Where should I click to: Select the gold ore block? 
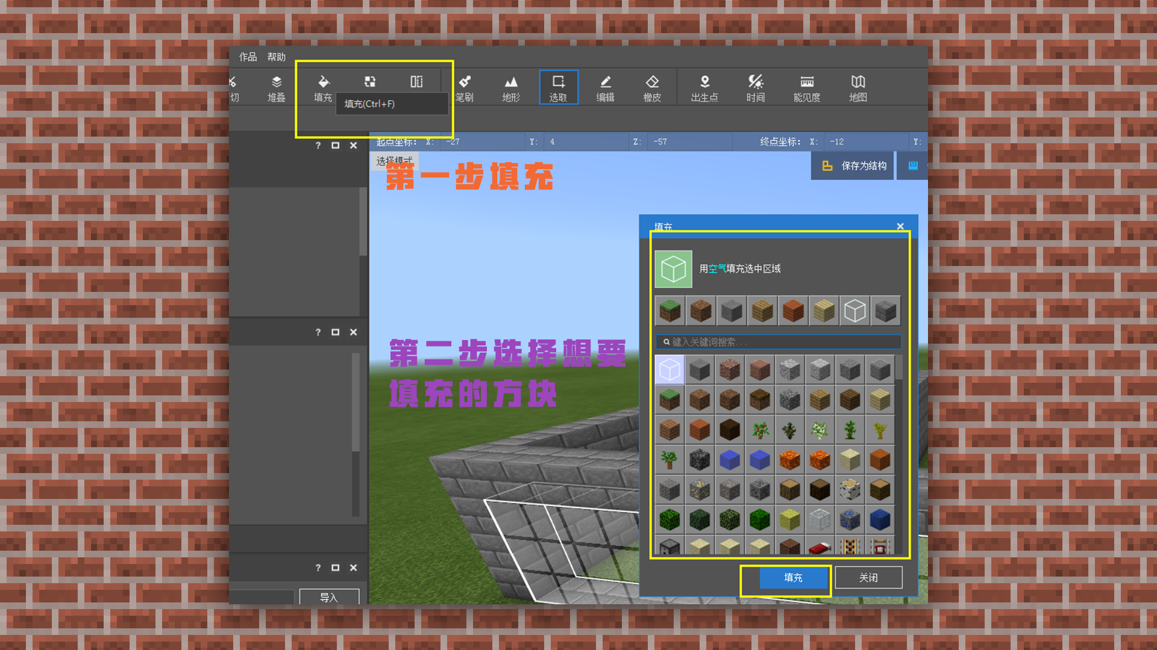(699, 490)
